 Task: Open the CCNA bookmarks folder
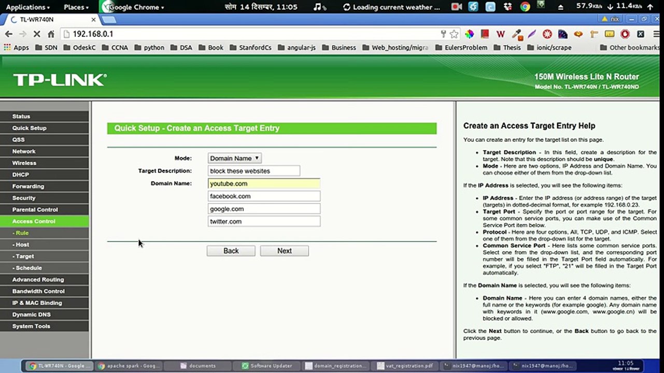[115, 48]
